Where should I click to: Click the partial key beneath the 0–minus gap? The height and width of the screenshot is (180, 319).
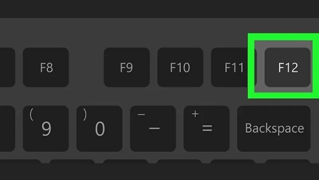click(126, 161)
